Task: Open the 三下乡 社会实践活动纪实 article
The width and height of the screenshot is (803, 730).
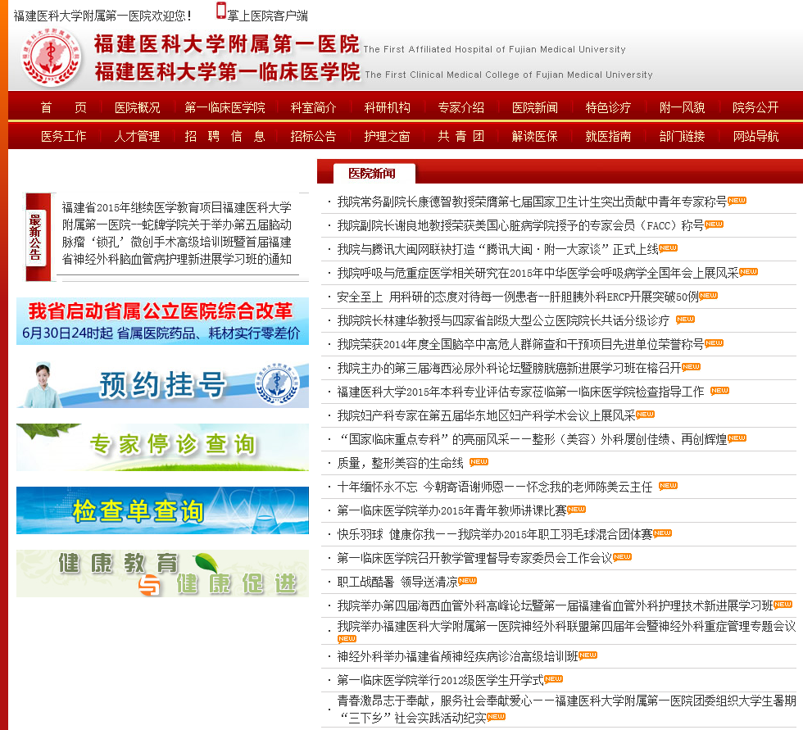Action: click(x=566, y=709)
